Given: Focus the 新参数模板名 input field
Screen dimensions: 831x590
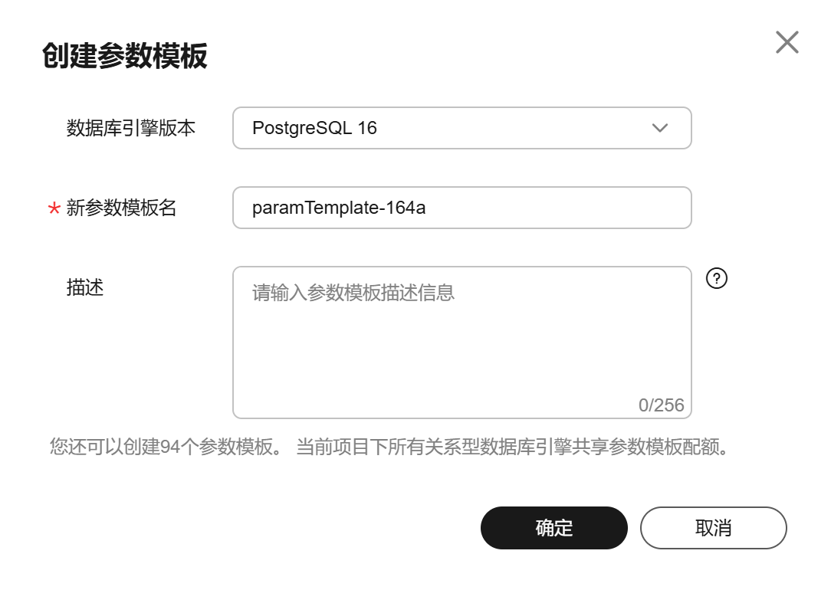Looking at the screenshot, I should (x=462, y=208).
